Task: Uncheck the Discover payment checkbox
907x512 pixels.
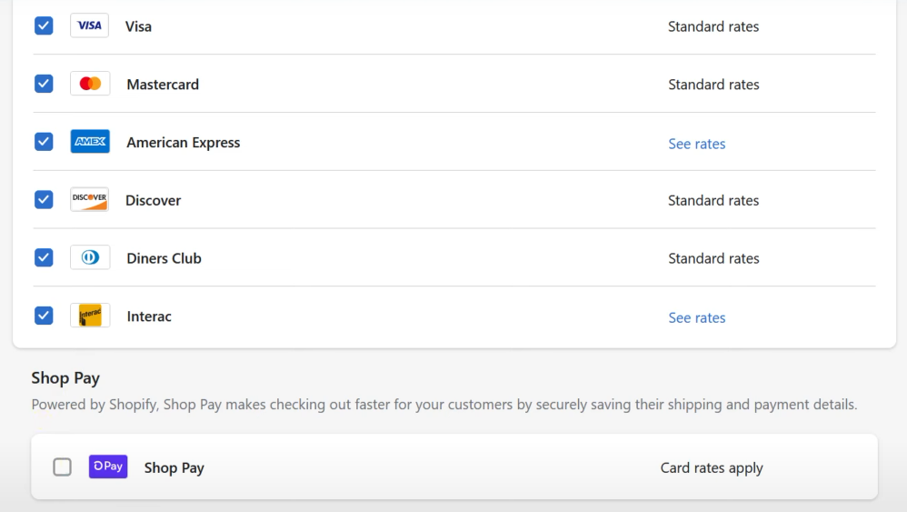Action: [44, 199]
